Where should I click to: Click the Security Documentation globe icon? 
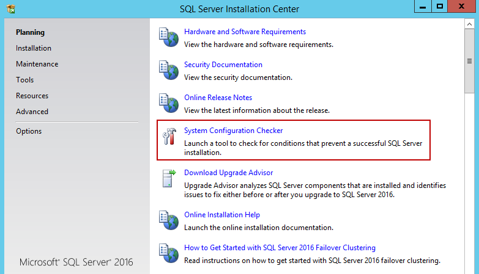169,70
